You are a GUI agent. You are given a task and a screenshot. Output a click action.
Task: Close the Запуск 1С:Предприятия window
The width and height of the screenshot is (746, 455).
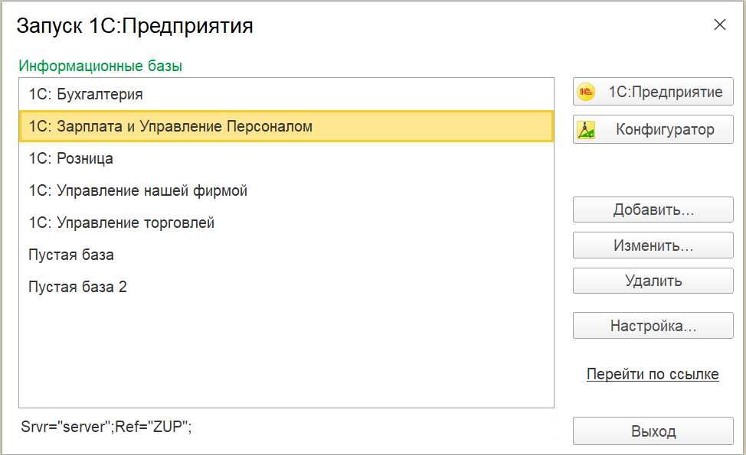(720, 24)
